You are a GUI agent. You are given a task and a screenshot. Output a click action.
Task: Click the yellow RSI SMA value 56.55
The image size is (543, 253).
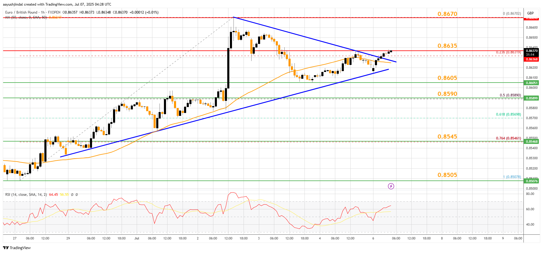(x=64, y=195)
